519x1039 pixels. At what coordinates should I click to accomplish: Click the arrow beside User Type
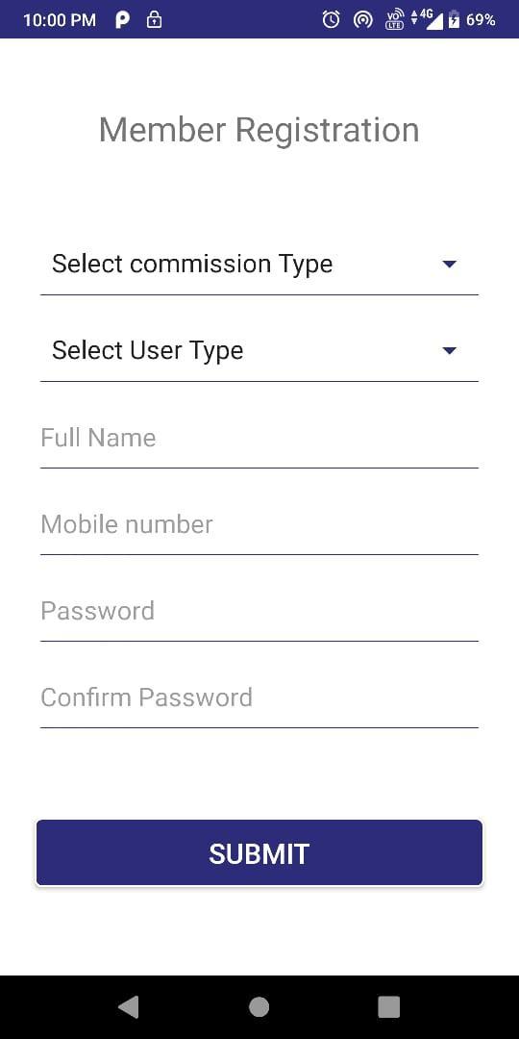450,351
